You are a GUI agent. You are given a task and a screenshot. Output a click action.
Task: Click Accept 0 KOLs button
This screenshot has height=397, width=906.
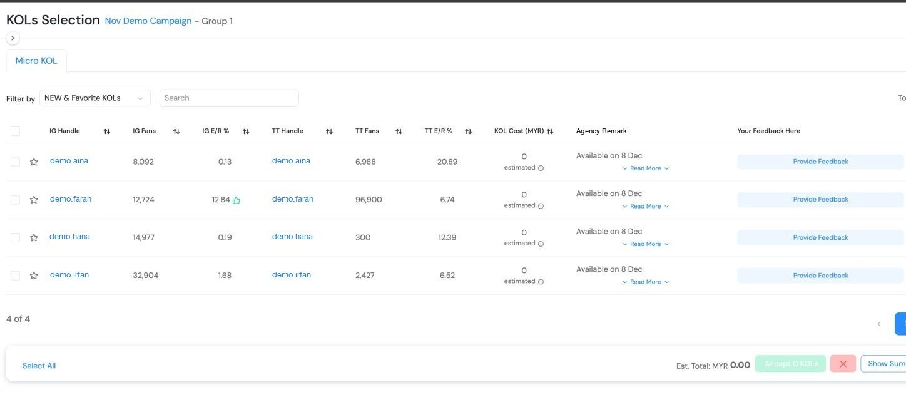pos(791,364)
